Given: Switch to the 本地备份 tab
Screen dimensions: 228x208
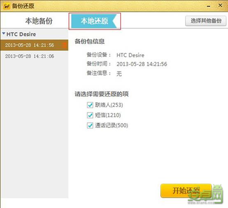Looking at the screenshot, I should point(39,21).
